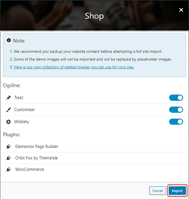Click the Customizer label text
The height and width of the screenshot is (199, 189).
coord(25,110)
